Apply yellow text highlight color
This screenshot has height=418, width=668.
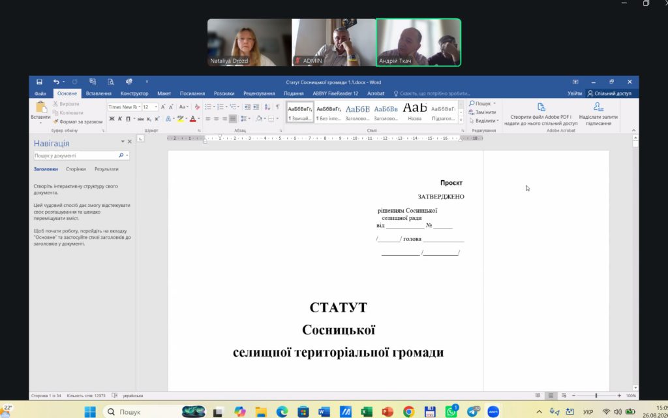pos(181,119)
